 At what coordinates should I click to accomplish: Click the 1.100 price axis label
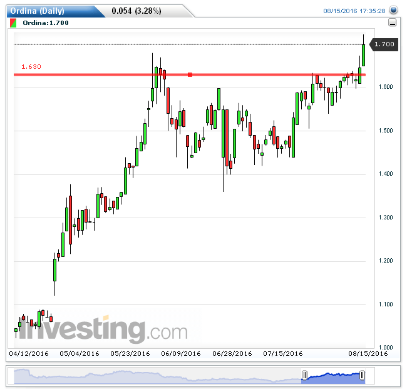coord(386,304)
